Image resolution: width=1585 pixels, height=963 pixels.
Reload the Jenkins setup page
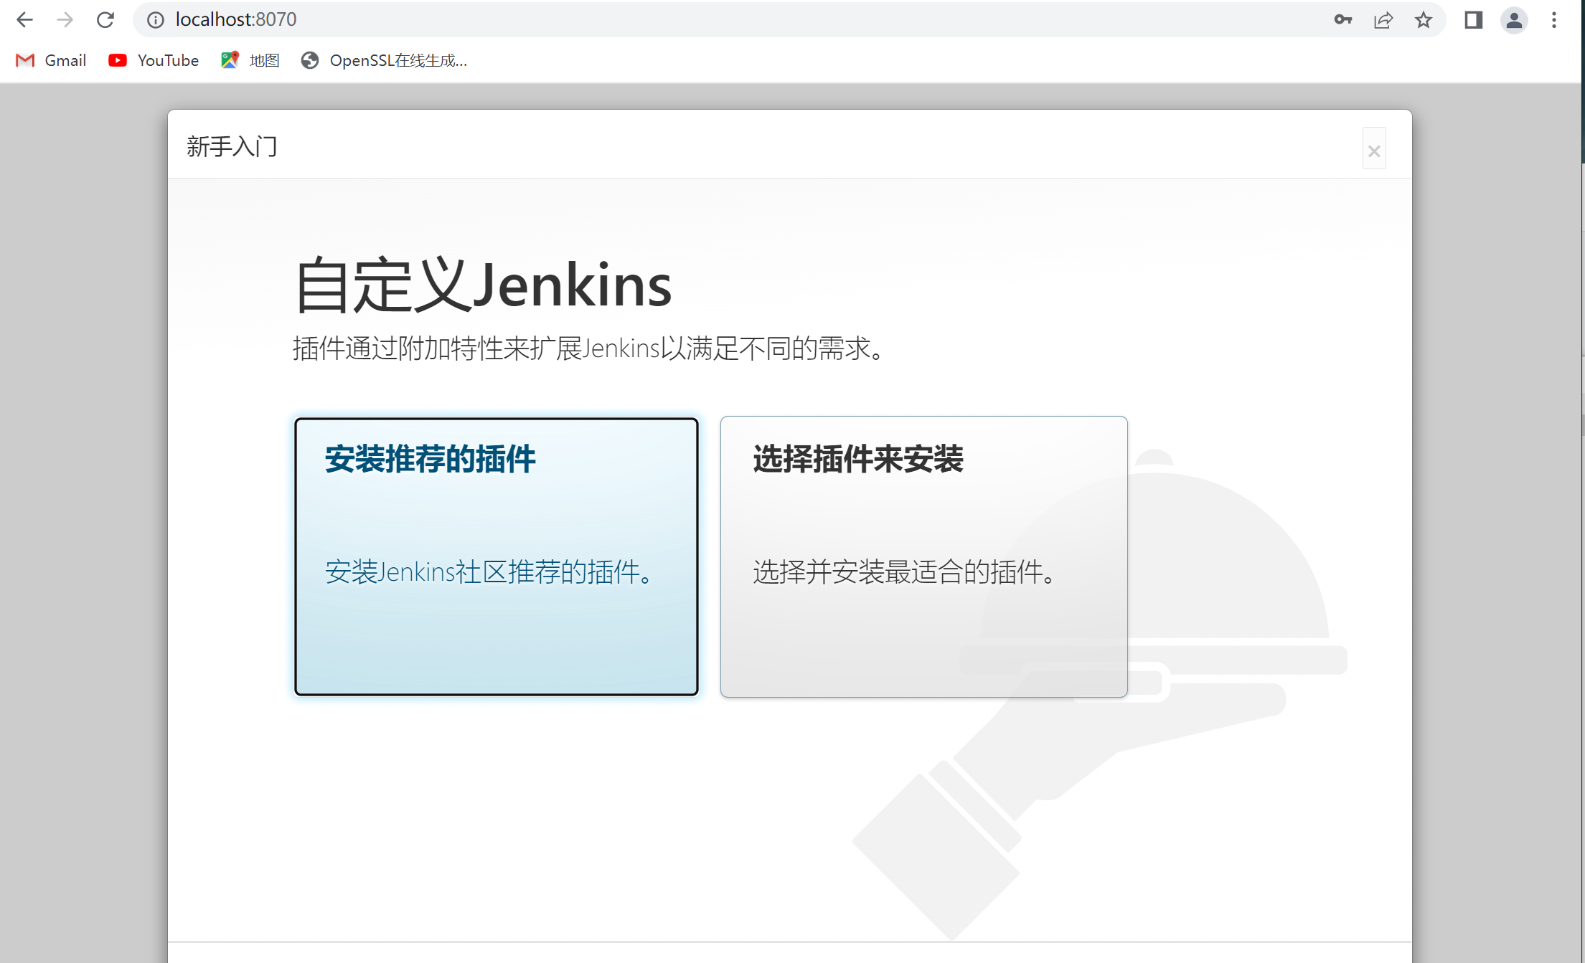pyautogui.click(x=105, y=19)
